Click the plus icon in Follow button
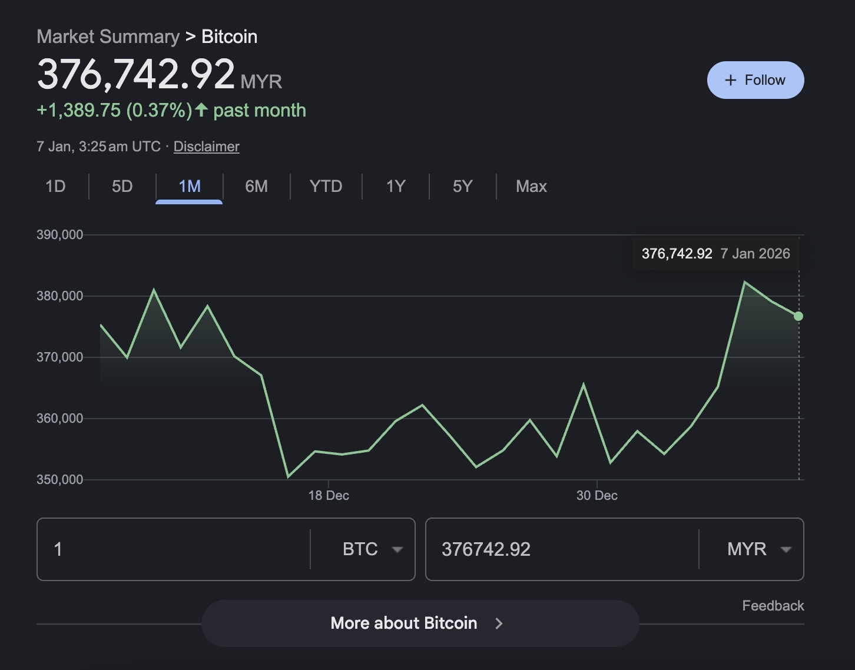The image size is (855, 670). (x=730, y=80)
